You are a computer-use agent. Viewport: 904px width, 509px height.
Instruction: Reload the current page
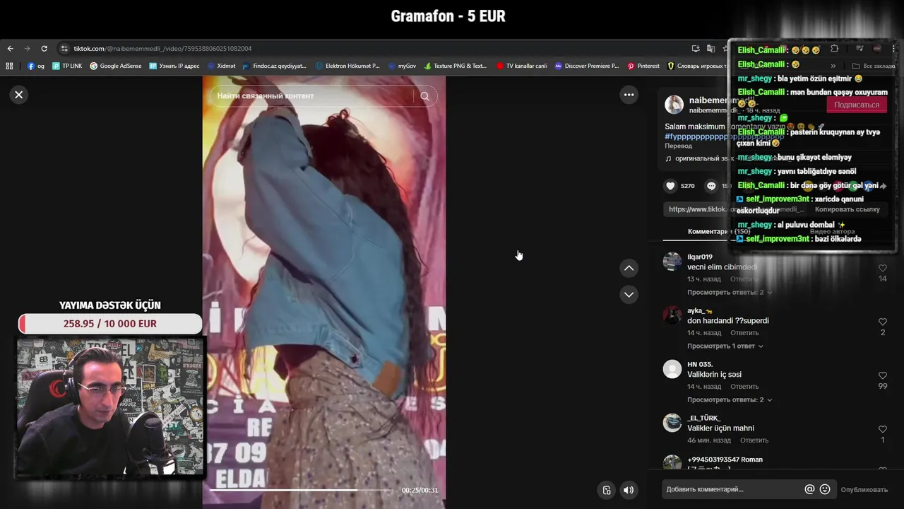[44, 49]
